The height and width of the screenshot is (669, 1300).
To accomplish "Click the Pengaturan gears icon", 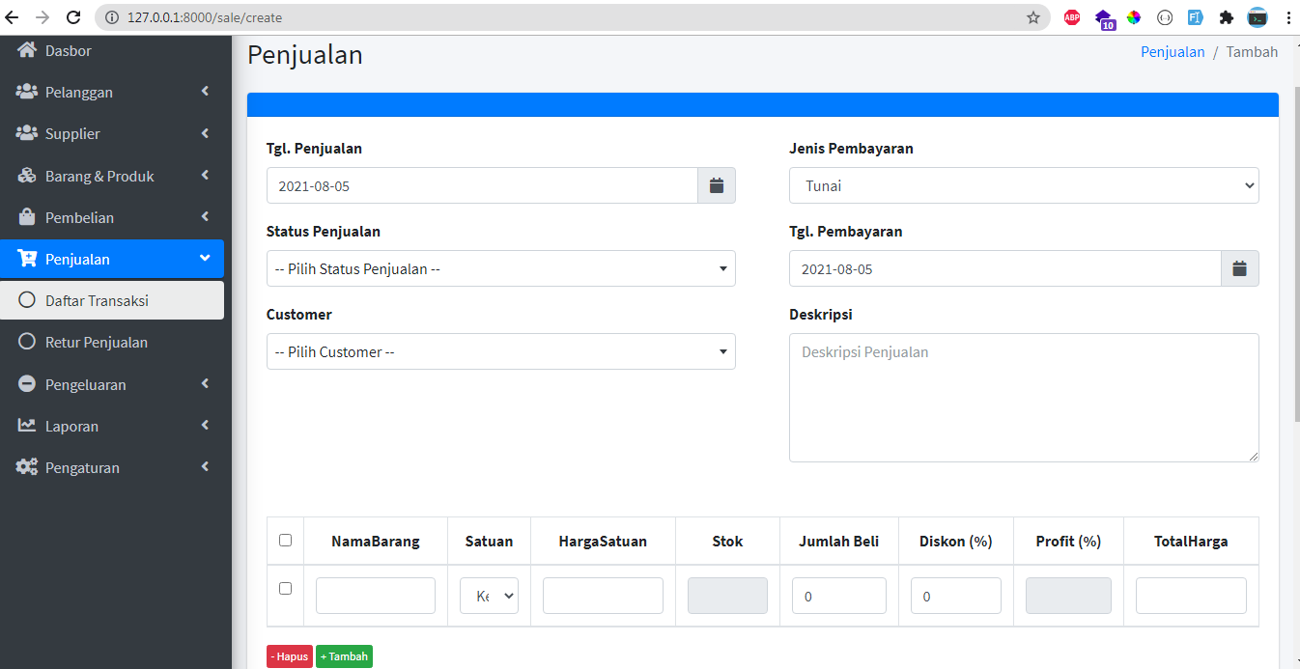I will [27, 467].
